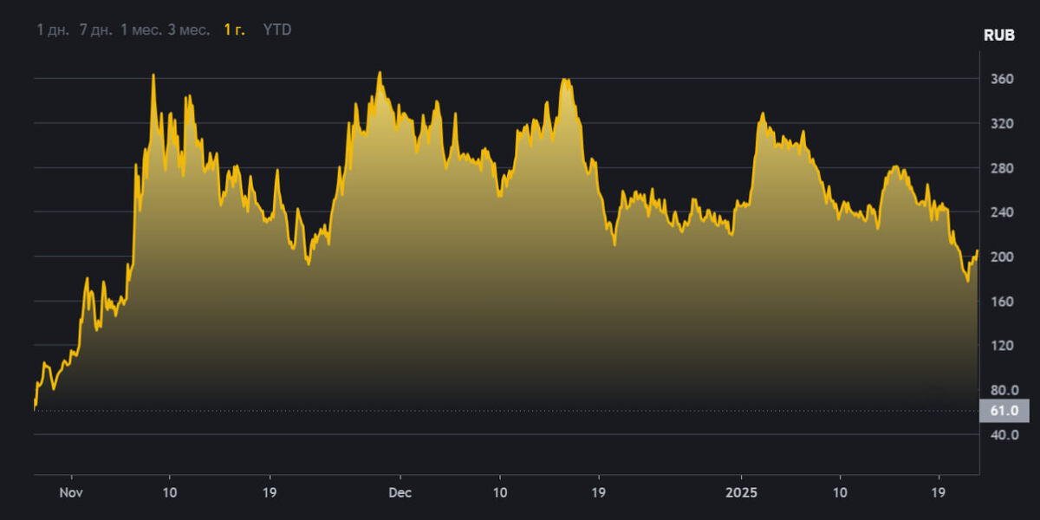Click the 320 price axis label

(x=1001, y=124)
